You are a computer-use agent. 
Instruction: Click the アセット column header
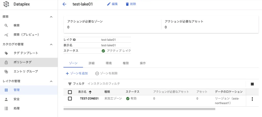point(202,92)
